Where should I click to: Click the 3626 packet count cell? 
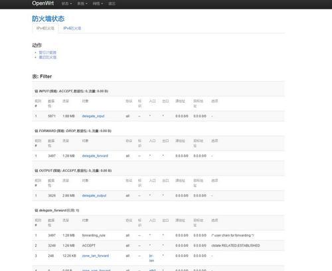[52, 195]
